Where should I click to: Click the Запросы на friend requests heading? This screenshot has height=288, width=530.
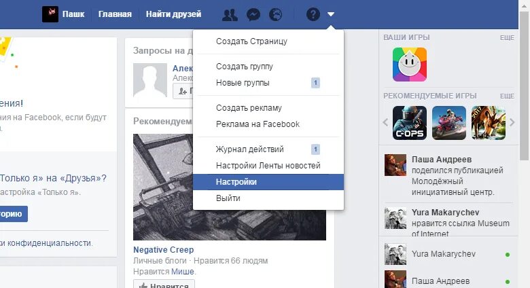pos(163,51)
